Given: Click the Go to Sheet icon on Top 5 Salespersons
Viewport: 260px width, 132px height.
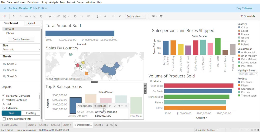Looking at the screenshot, I should click(145, 87).
